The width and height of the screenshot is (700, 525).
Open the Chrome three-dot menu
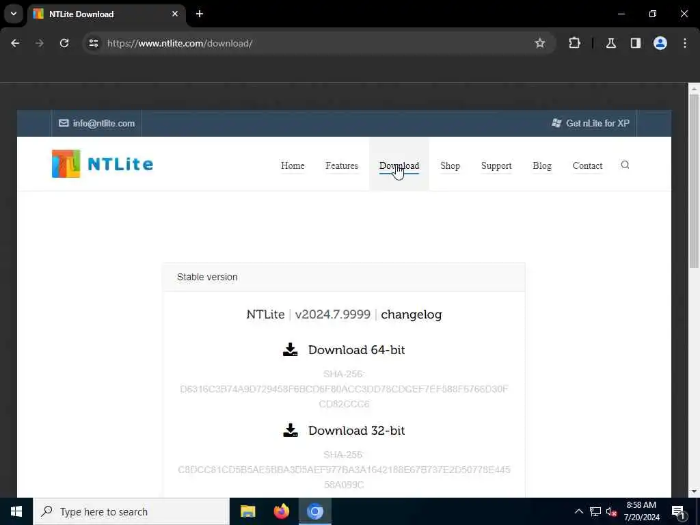click(x=685, y=43)
